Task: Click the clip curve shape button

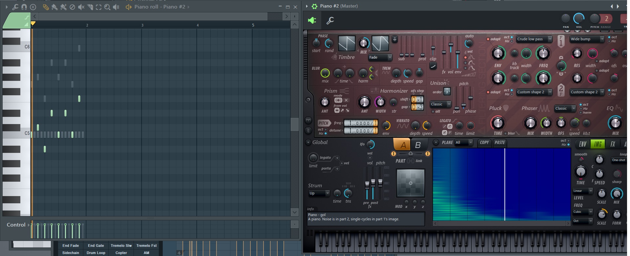Action: pos(433,66)
